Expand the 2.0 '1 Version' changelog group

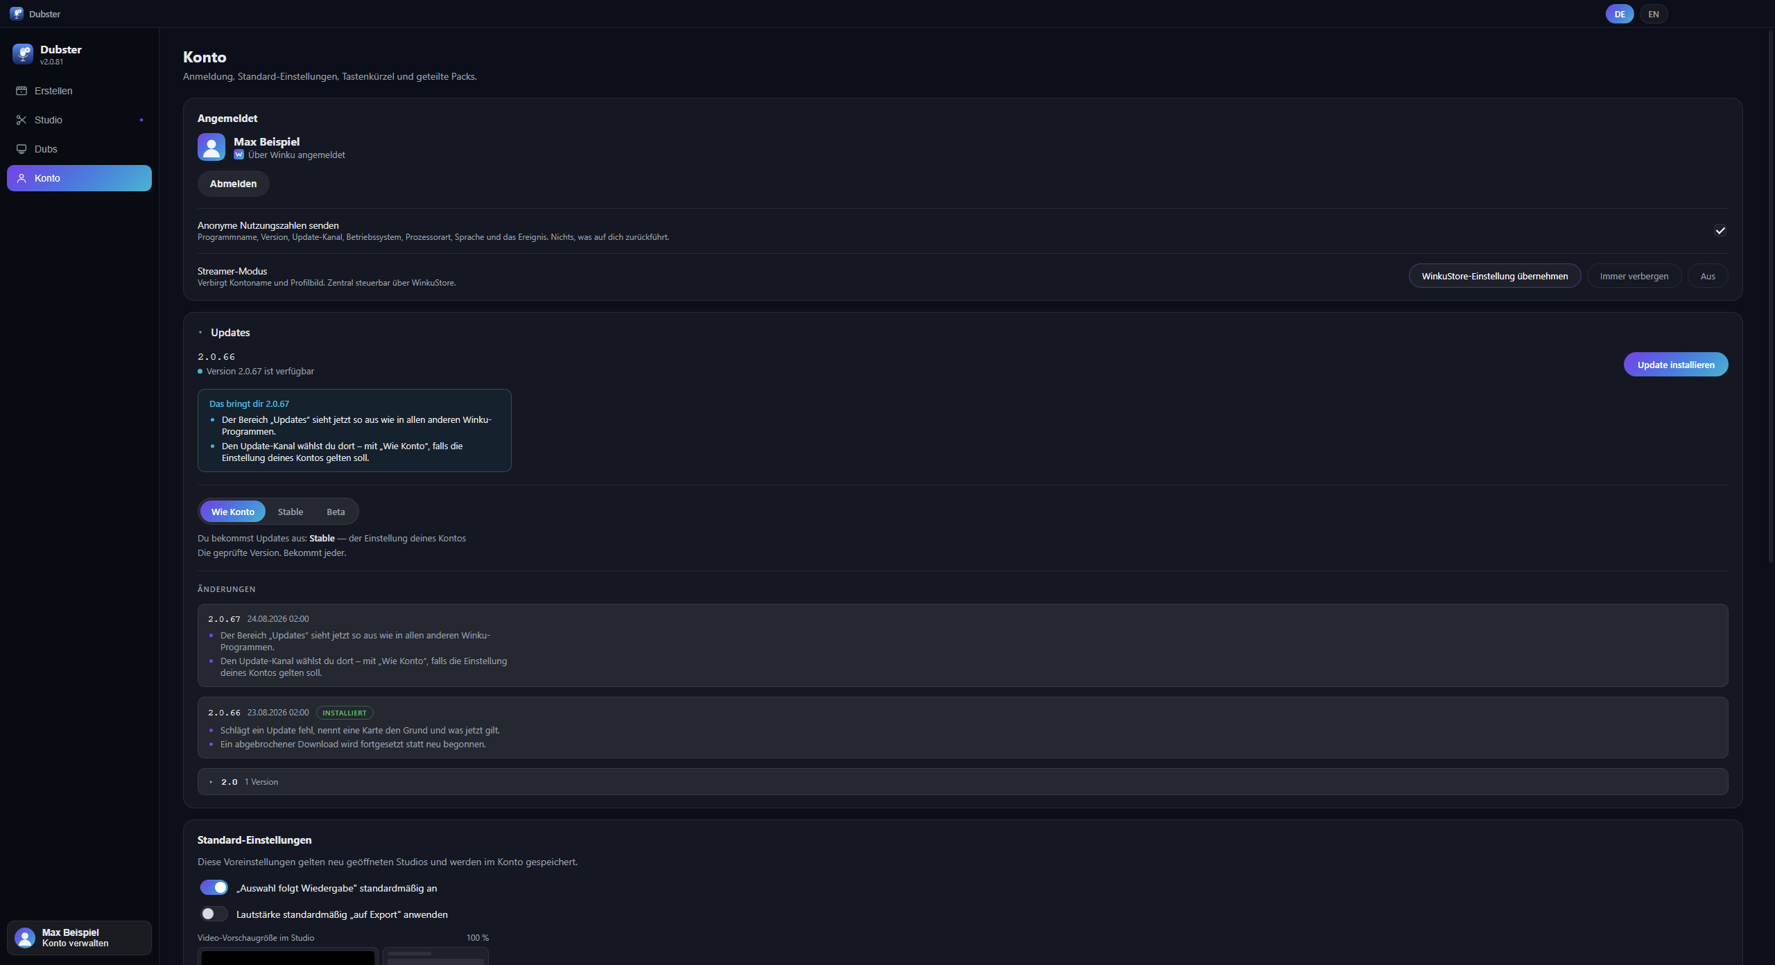tap(962, 782)
